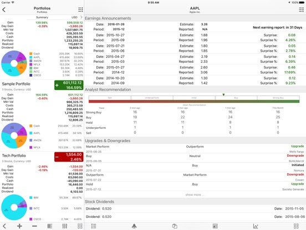Open the news icon in AAPL toolbar
306x230 pixels.
pos(215,226)
